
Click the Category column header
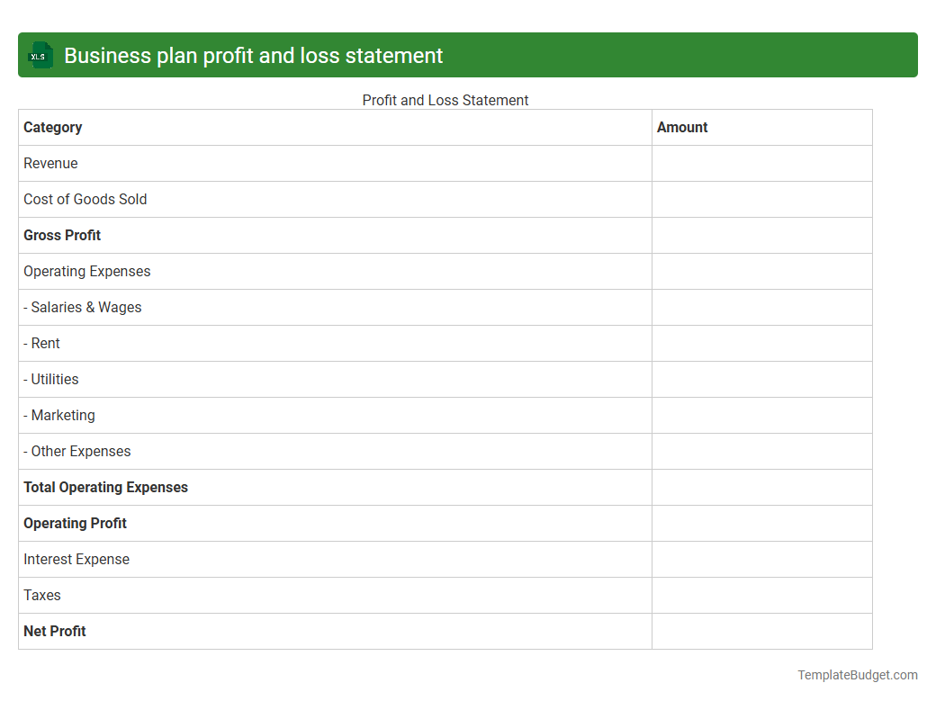pyautogui.click(x=53, y=127)
